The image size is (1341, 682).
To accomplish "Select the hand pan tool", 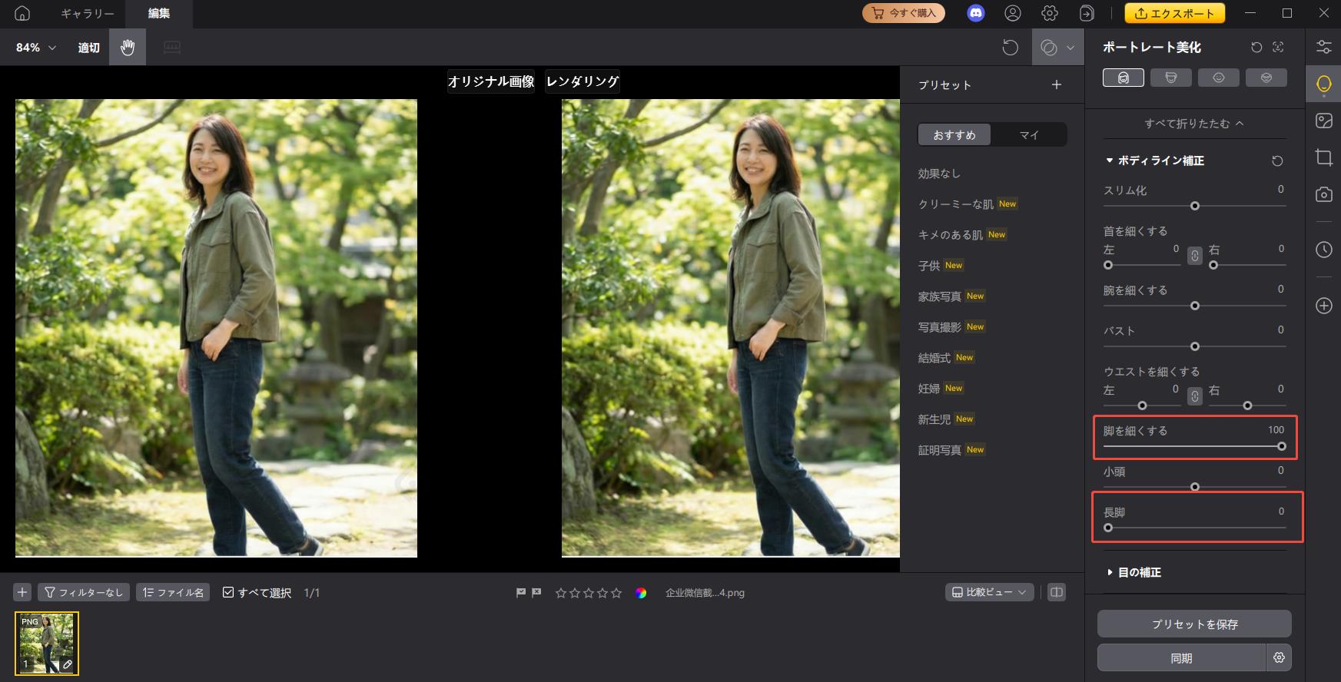I will pos(128,48).
